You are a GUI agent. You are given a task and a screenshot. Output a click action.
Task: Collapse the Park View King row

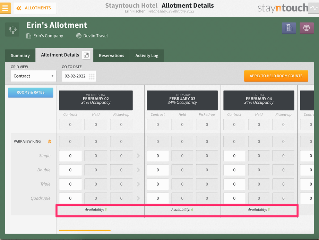pyautogui.click(x=50, y=142)
